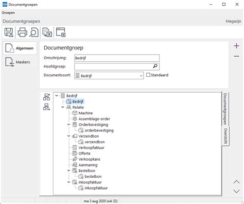244x204 pixels.
Task: Collapse the Orderbevestiging node
Action: (x=68, y=125)
